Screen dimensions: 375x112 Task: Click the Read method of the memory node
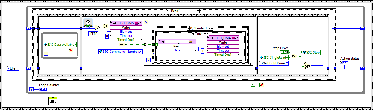[x=177, y=46]
